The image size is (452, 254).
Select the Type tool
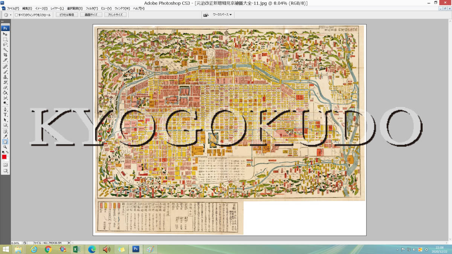click(5, 115)
